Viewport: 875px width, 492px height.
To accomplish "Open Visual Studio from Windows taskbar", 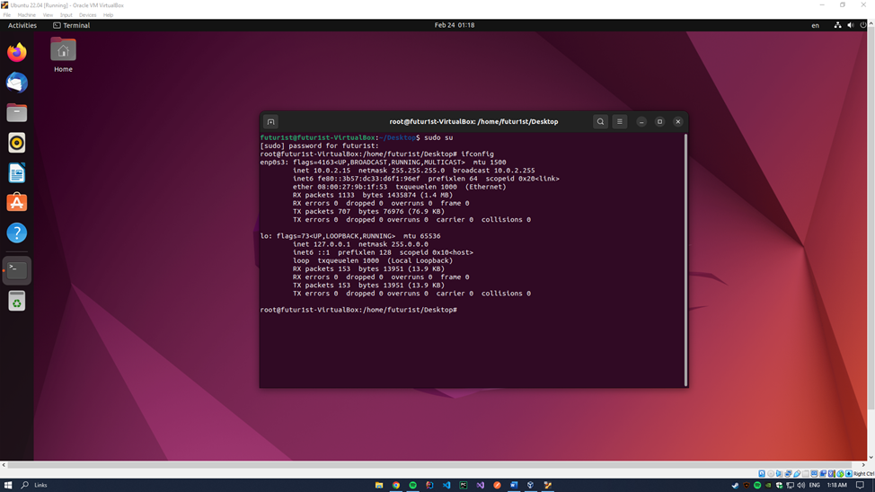I will tap(480, 486).
